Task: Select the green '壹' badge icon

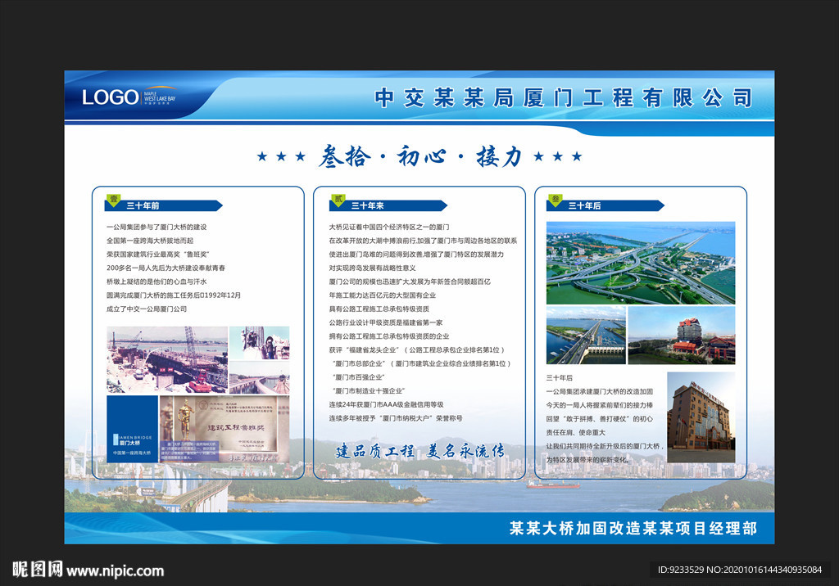Action: (114, 199)
